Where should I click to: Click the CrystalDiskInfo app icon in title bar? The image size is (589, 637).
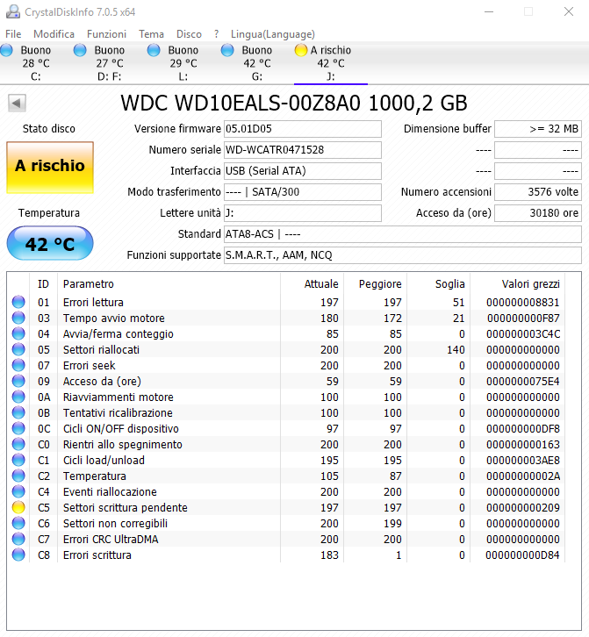click(x=13, y=11)
